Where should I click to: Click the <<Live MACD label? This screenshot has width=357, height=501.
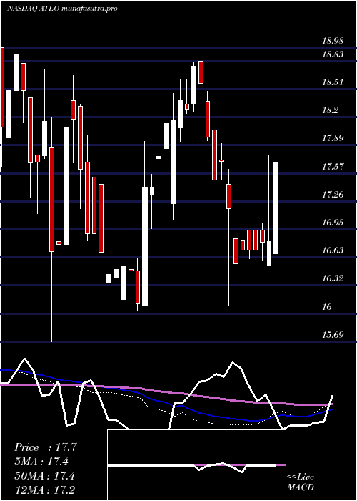pyautogui.click(x=301, y=482)
